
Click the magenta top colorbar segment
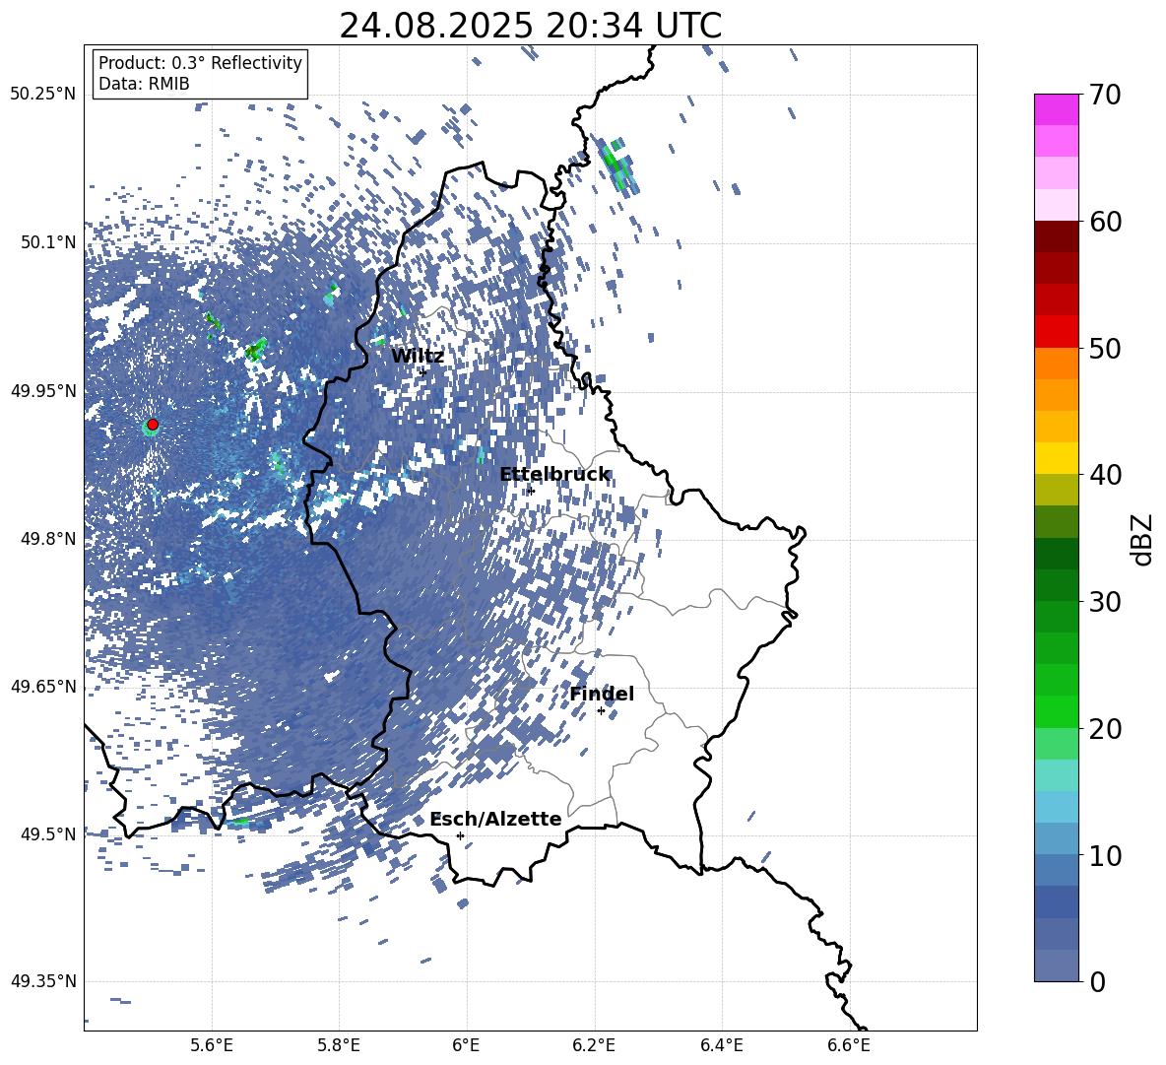point(1056,109)
